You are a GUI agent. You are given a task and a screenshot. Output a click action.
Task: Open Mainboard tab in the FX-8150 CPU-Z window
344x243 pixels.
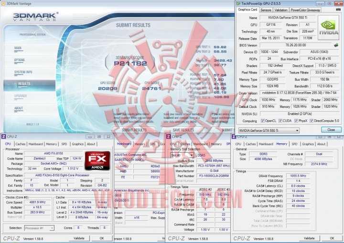click(x=35, y=144)
